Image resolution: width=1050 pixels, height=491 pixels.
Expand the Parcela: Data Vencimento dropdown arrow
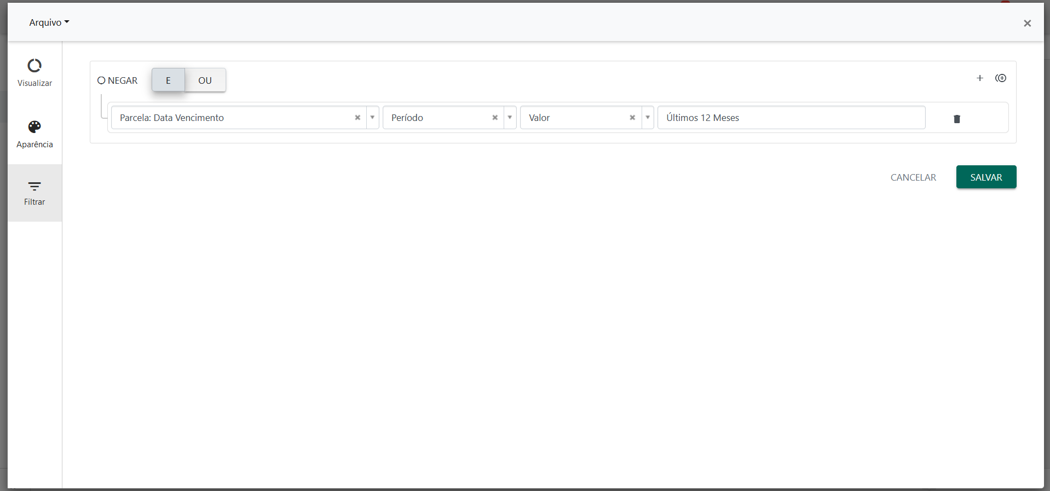coord(372,118)
